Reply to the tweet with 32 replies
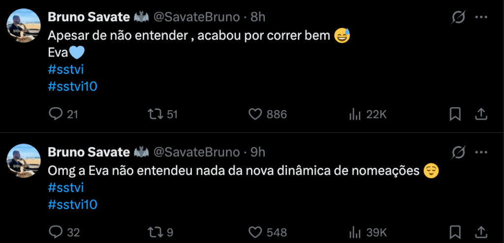 56,232
